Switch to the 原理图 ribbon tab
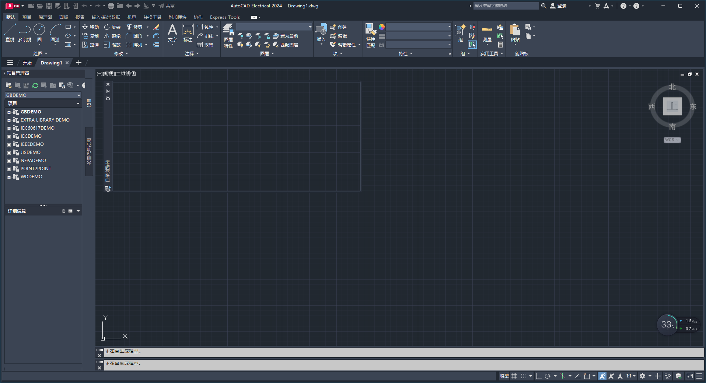Viewport: 706px width, 383px height. tap(45, 17)
